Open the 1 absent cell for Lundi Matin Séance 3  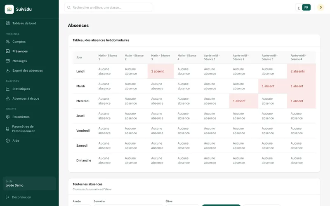click(161, 71)
